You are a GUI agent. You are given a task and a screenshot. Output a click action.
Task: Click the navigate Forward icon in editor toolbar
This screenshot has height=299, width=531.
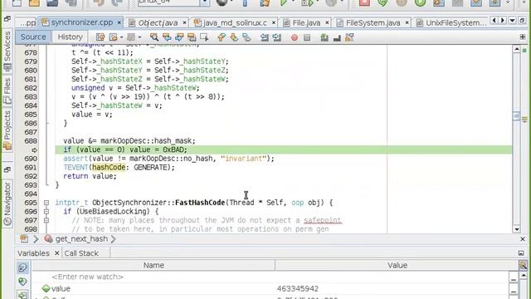click(131, 37)
